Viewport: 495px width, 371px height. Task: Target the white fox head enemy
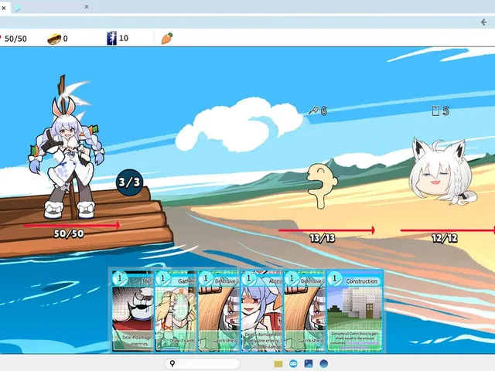[443, 171]
